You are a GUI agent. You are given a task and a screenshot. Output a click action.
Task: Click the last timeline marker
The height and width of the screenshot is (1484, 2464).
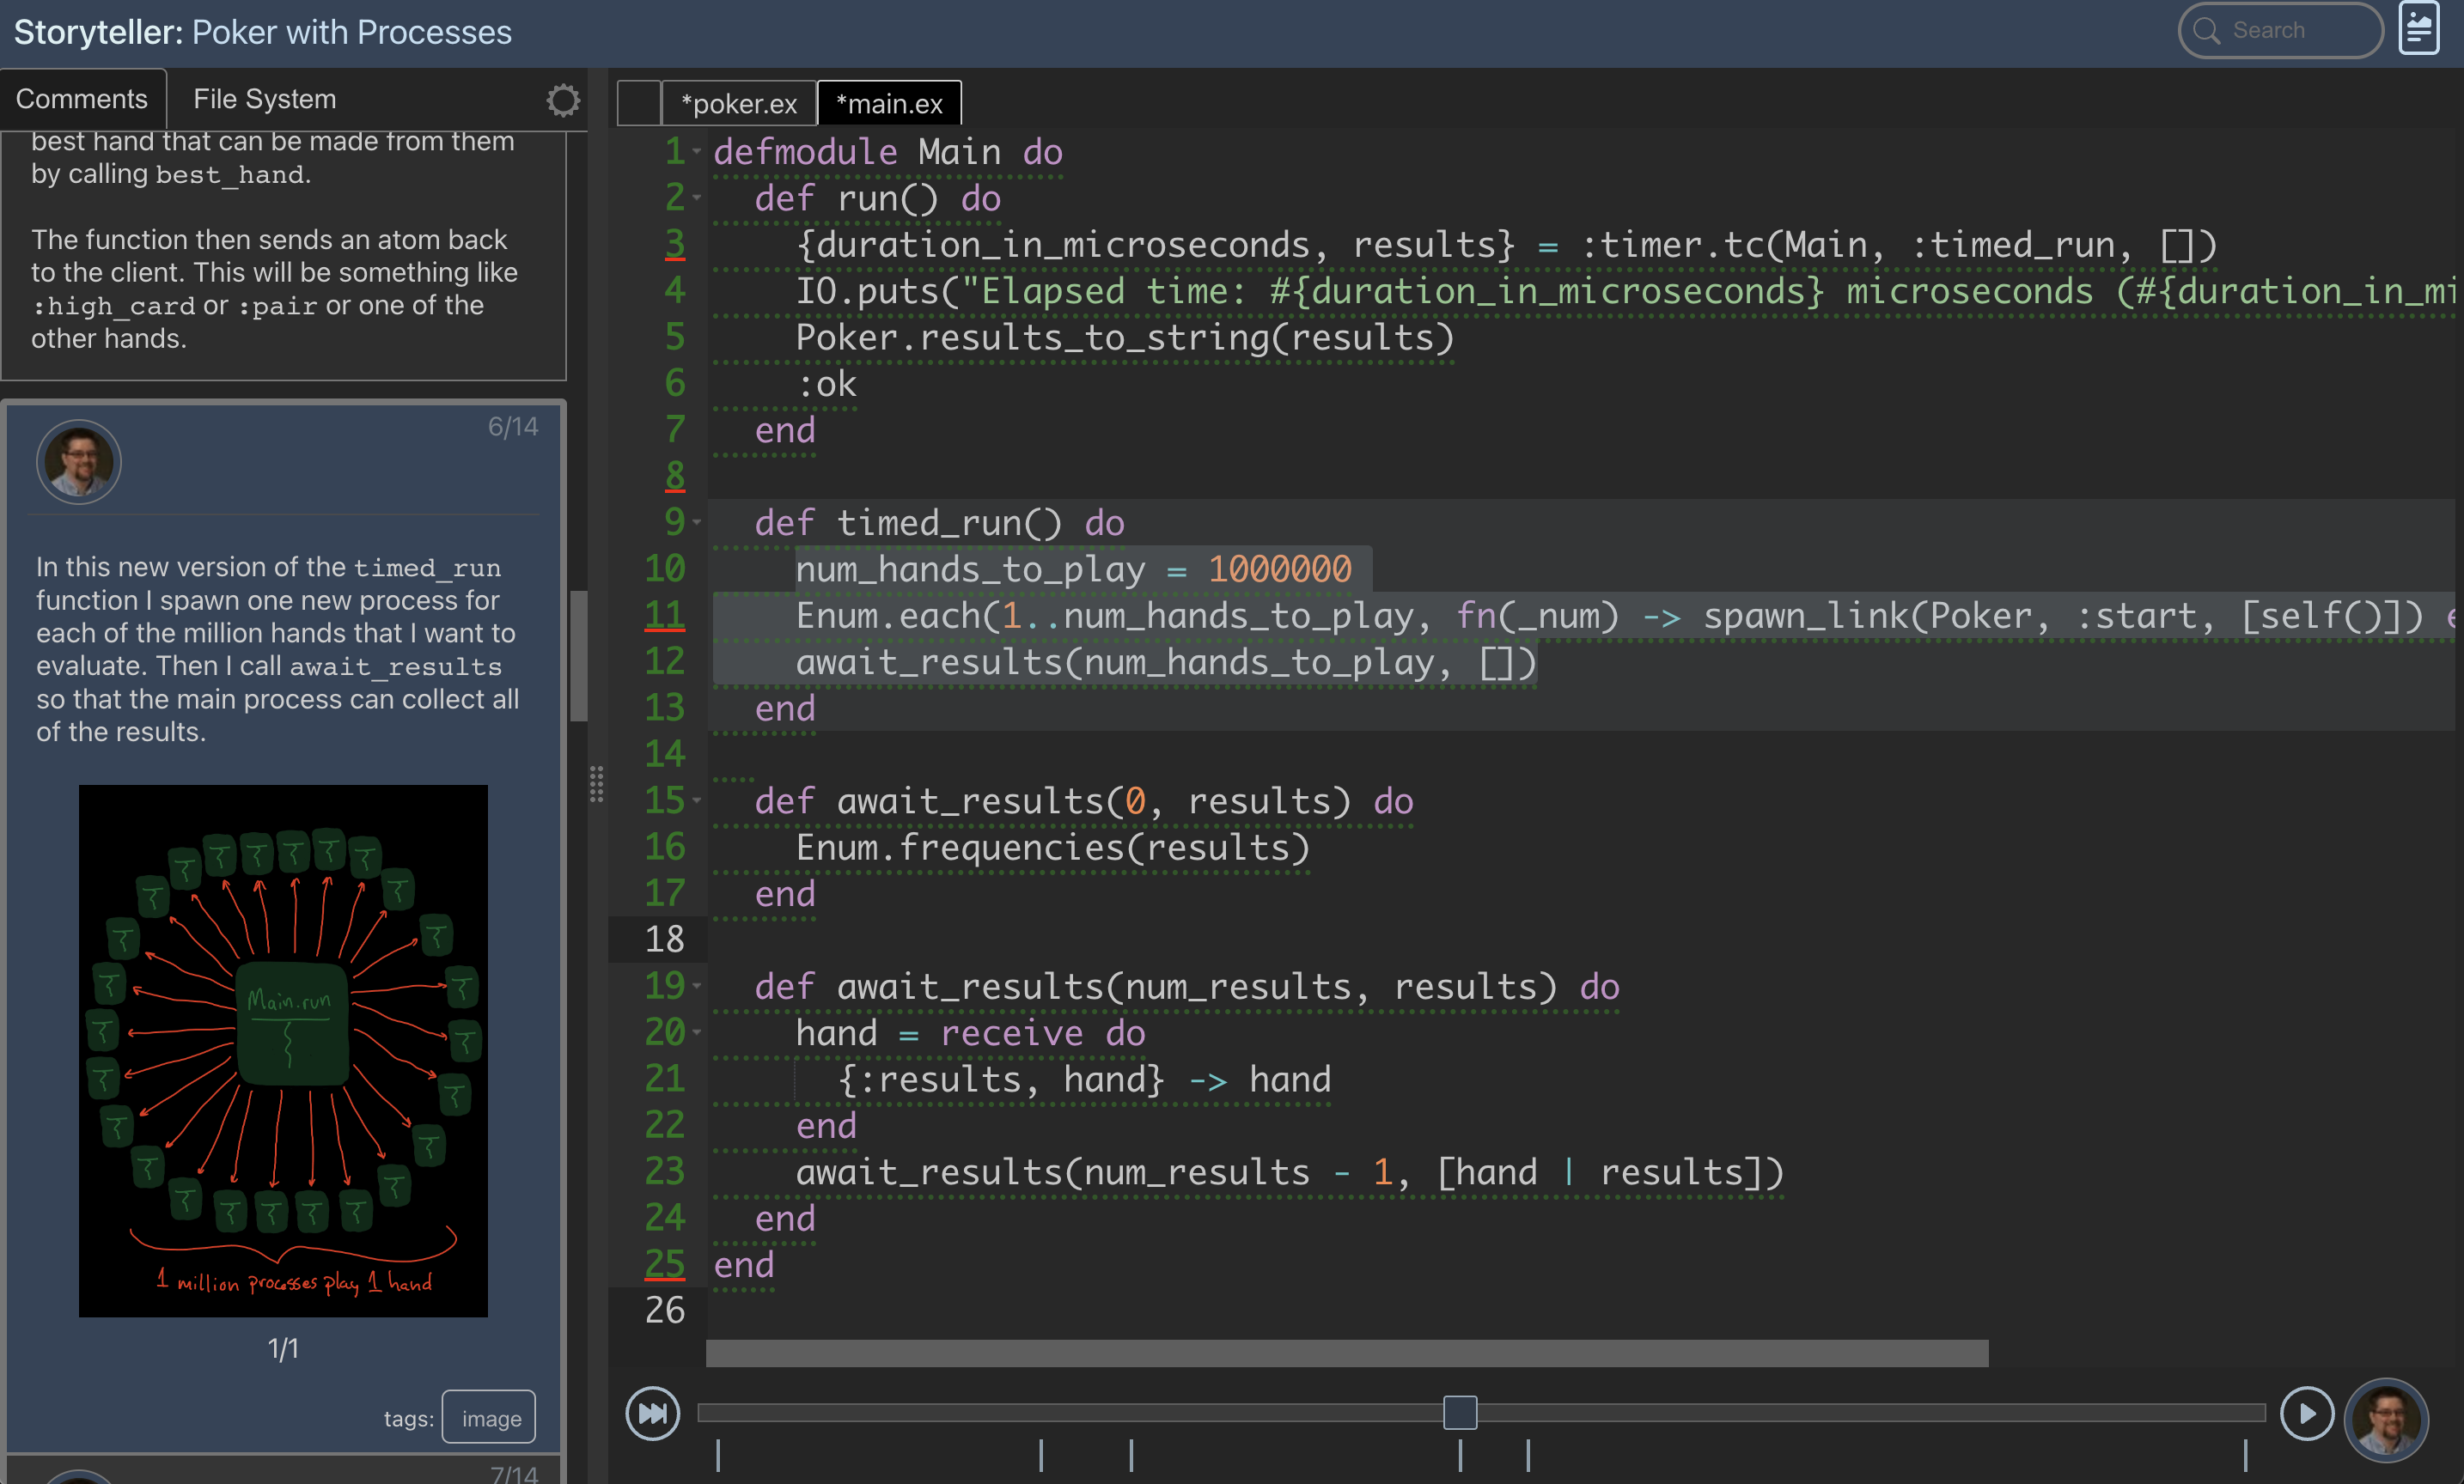coord(2245,1455)
